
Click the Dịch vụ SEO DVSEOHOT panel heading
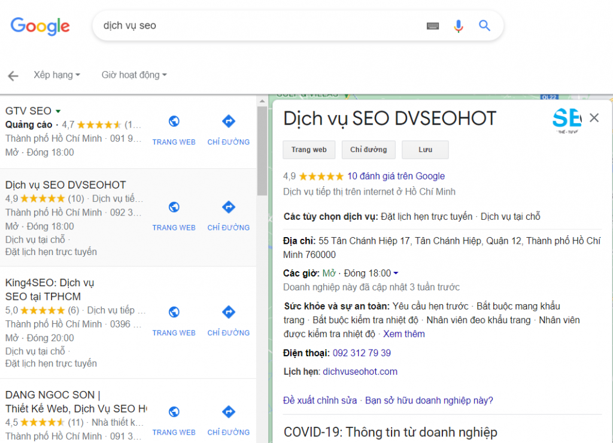pyautogui.click(x=389, y=119)
